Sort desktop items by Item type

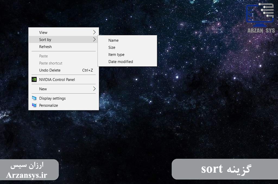click(x=127, y=54)
